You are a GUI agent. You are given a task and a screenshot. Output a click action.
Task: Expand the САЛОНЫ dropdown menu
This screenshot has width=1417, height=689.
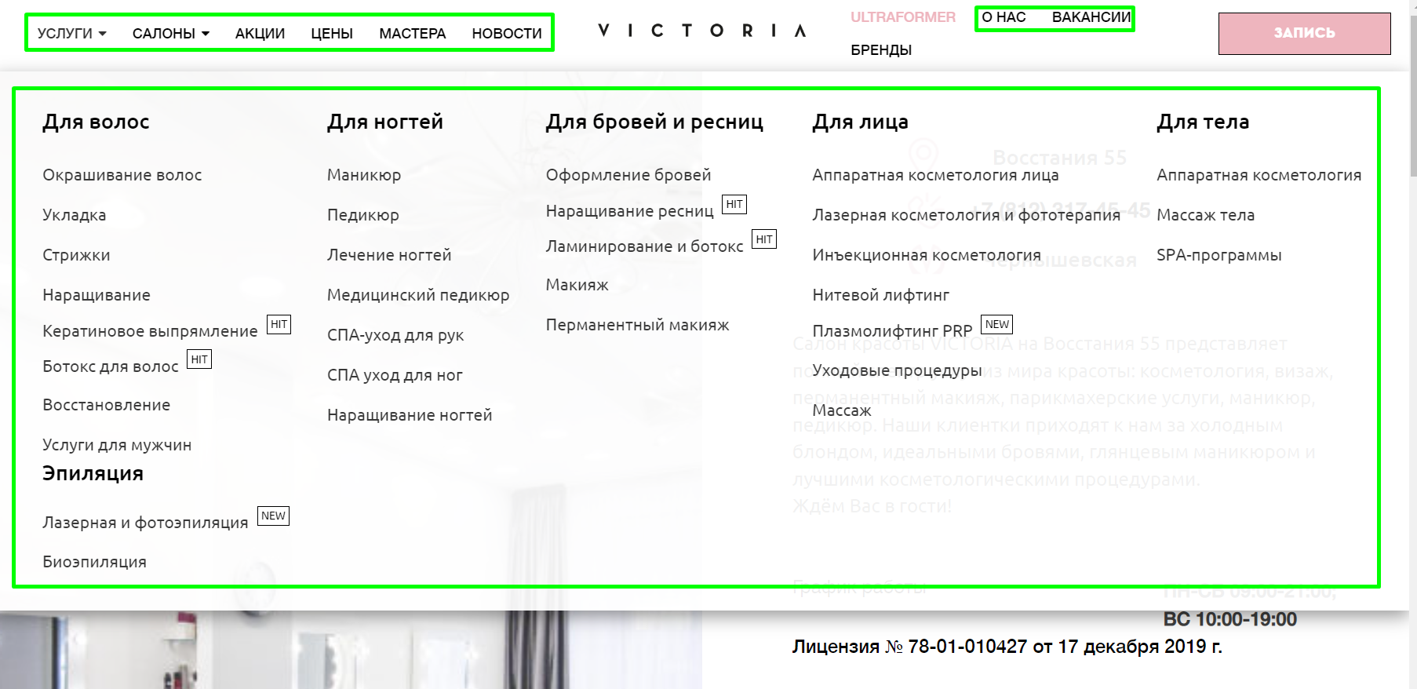(170, 34)
